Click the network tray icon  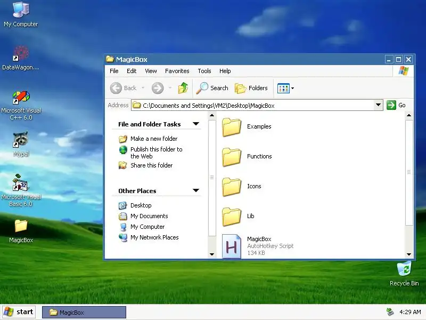coord(390,312)
